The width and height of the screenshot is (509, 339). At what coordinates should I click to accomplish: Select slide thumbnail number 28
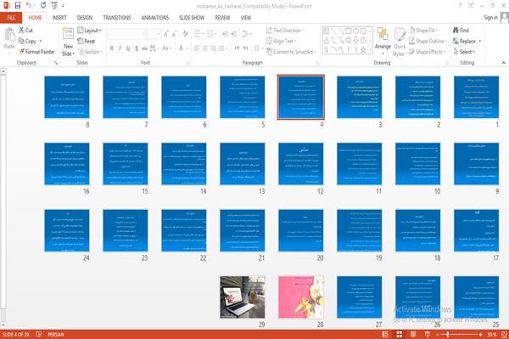tap(301, 297)
